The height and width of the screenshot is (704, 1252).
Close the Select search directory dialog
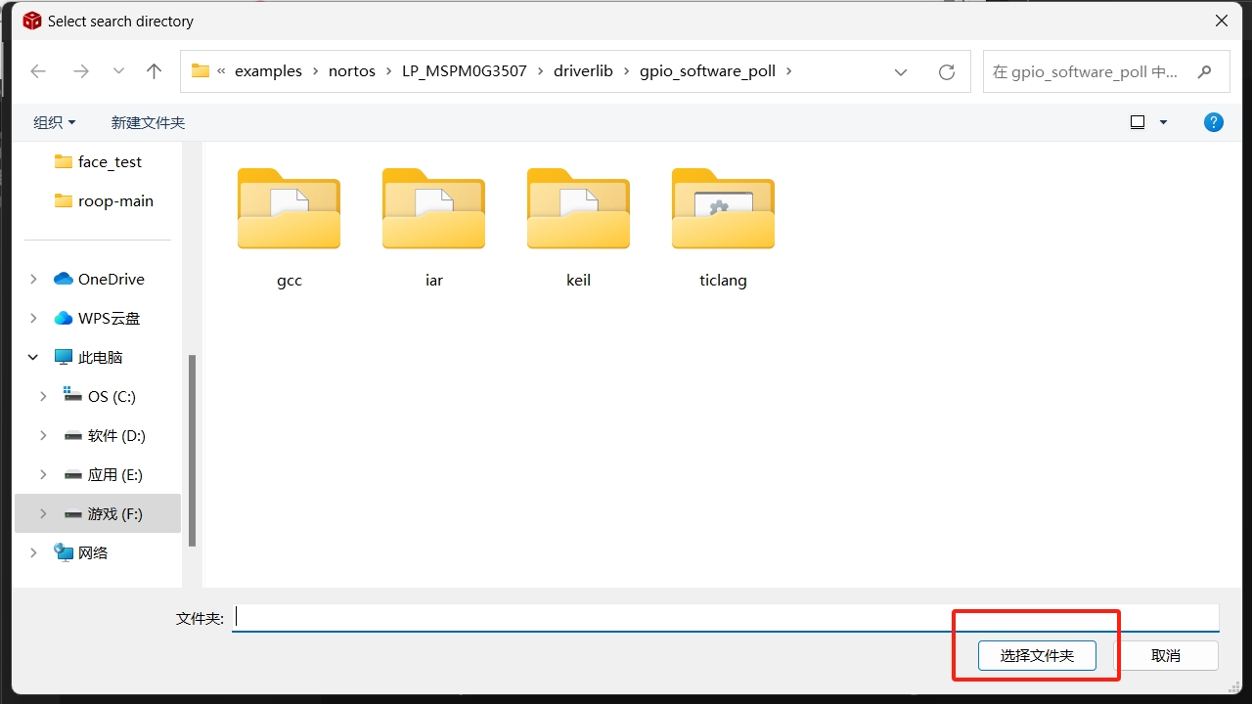click(x=1222, y=21)
